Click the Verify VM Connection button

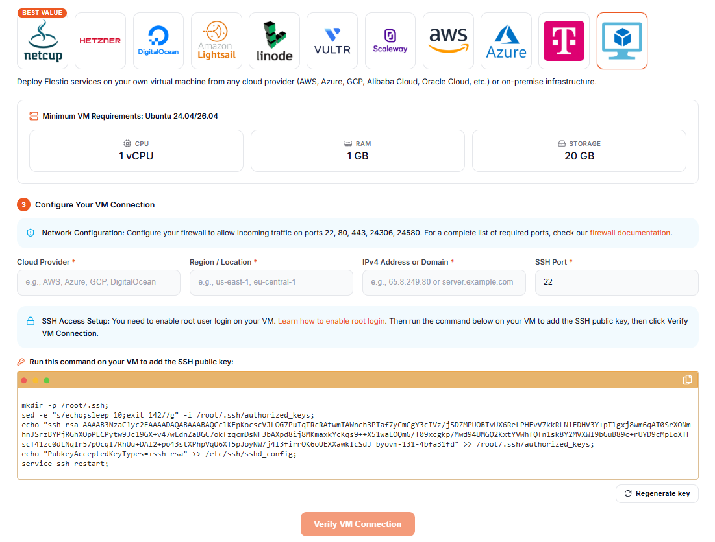click(357, 524)
